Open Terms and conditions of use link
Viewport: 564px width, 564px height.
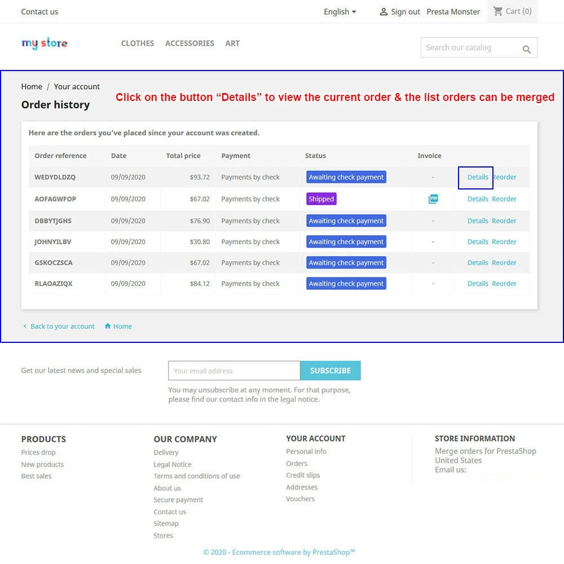click(197, 476)
